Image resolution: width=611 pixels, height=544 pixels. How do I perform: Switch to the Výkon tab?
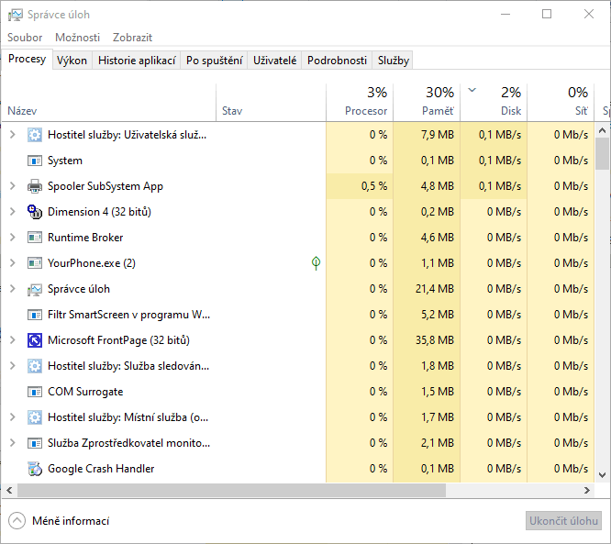click(72, 61)
